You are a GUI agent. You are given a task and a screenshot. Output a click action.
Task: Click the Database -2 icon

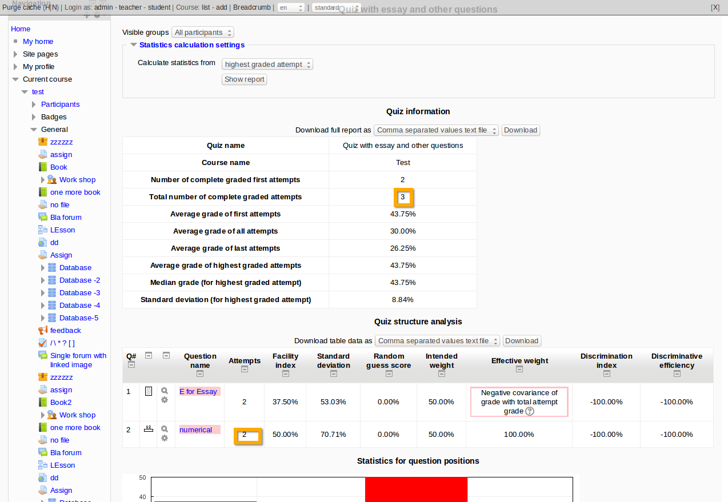[52, 280]
